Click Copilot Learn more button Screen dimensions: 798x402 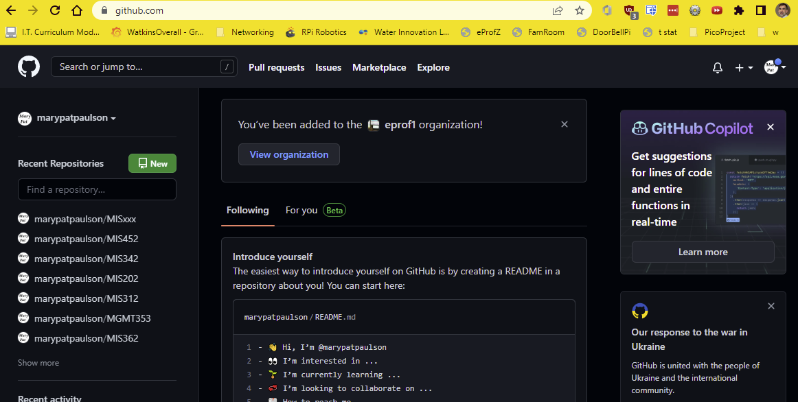pos(703,252)
